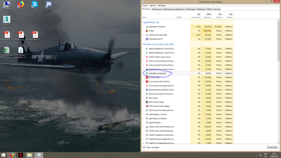Collapse view with Moins de détails

tap(151, 147)
